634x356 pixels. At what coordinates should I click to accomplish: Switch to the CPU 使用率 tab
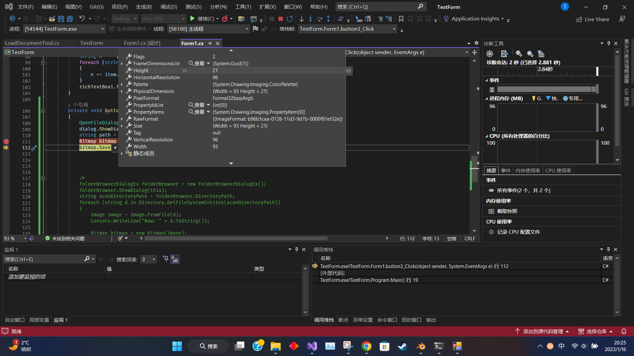tap(558, 170)
